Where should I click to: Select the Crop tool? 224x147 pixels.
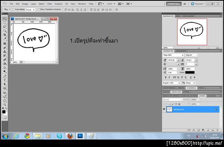pos(5,35)
